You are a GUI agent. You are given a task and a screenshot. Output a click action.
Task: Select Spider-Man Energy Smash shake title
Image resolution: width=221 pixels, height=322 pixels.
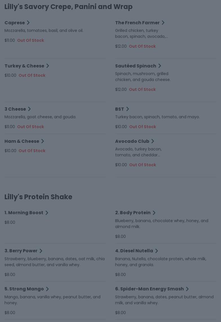(151, 289)
